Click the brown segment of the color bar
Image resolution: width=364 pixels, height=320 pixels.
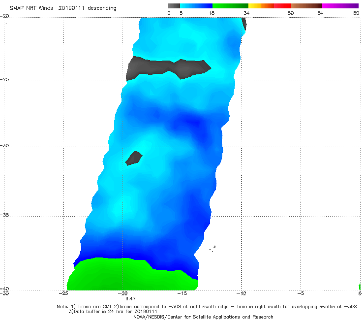point(306,6)
